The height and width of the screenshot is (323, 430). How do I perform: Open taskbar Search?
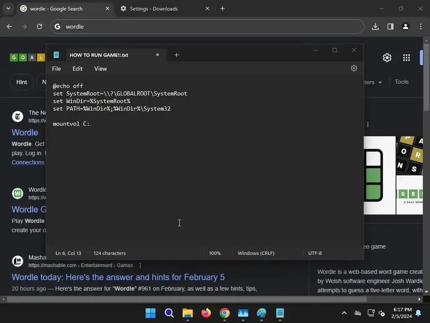point(169,313)
